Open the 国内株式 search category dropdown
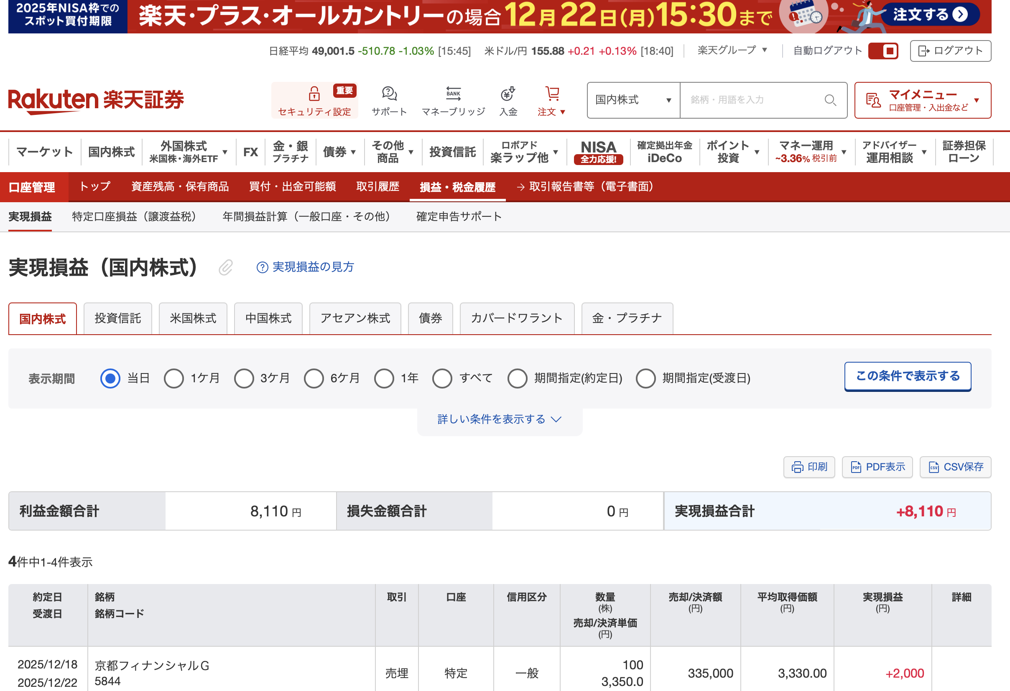Viewport: 1010px width, 691px height. click(x=633, y=100)
